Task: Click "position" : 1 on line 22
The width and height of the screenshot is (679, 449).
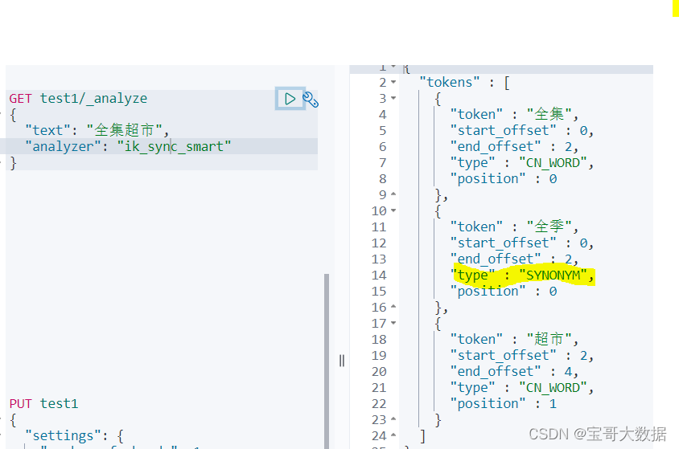Action: (503, 404)
